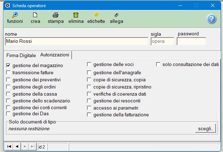Go to the previous record
223x152 pixels.
click(x=17, y=147)
